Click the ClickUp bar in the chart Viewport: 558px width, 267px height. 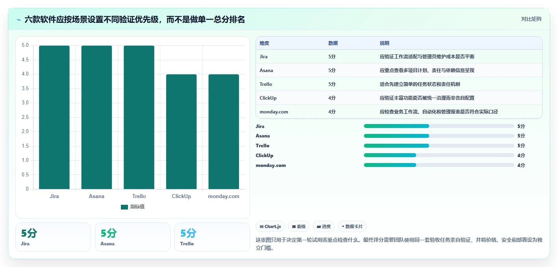[x=181, y=132]
